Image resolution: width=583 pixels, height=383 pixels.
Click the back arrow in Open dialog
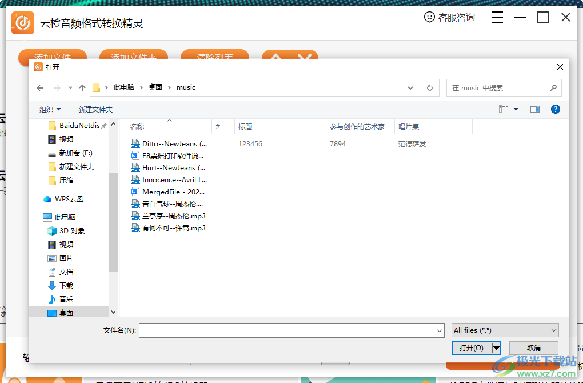pos(40,88)
